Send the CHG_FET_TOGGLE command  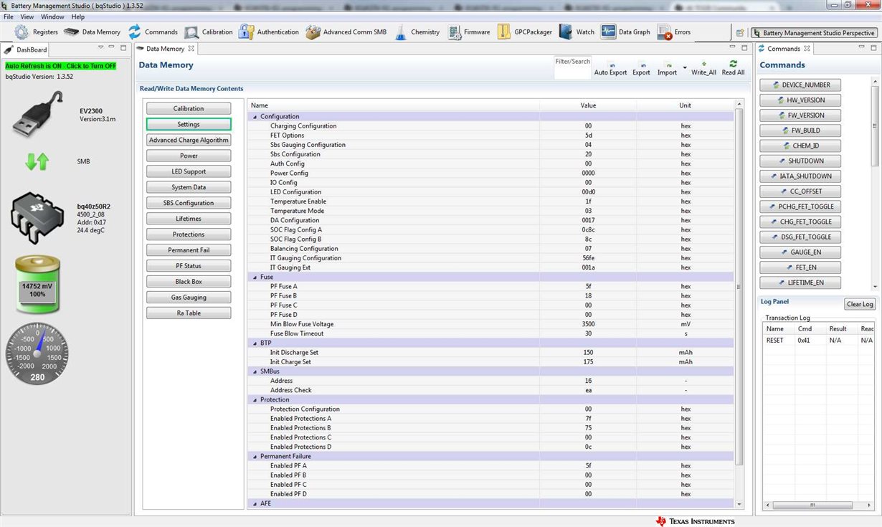click(800, 222)
